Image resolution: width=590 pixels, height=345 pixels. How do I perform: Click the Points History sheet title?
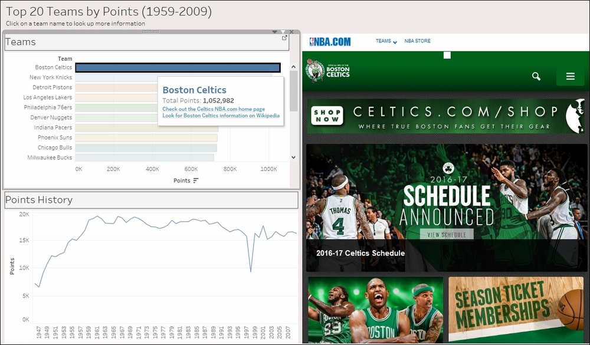(x=39, y=200)
